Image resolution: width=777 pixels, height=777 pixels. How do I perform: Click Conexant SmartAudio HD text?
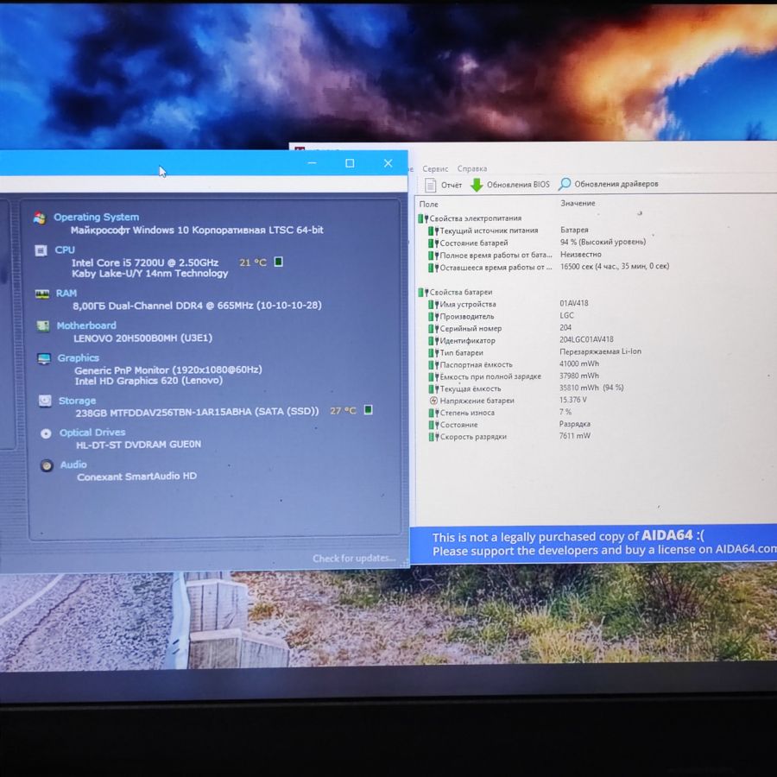pyautogui.click(x=136, y=477)
